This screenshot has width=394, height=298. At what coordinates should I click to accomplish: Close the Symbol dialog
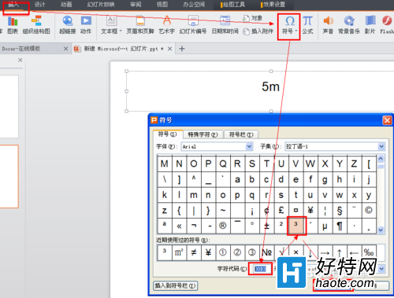(x=387, y=120)
